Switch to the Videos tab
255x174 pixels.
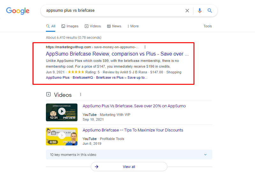pos(93,26)
